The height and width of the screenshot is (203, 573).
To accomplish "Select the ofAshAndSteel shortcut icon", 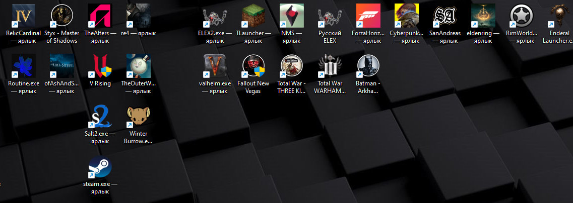I will pyautogui.click(x=62, y=66).
